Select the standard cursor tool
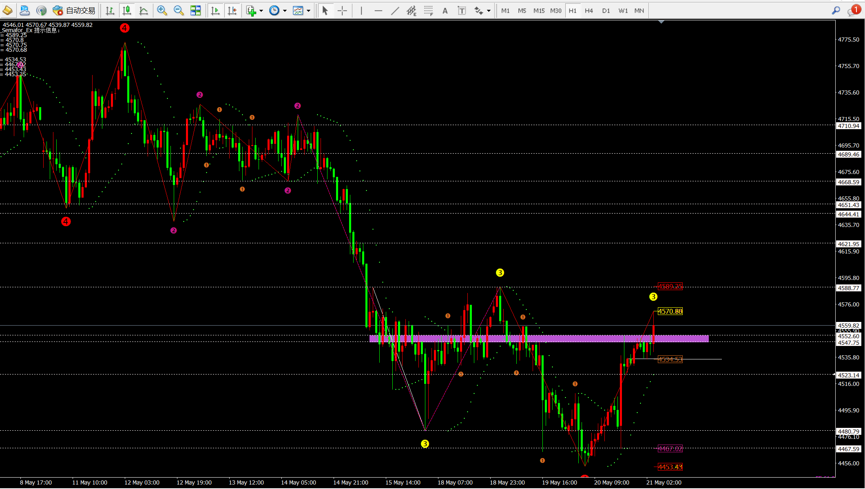Screen dimensions: 865x489 (x=325, y=11)
